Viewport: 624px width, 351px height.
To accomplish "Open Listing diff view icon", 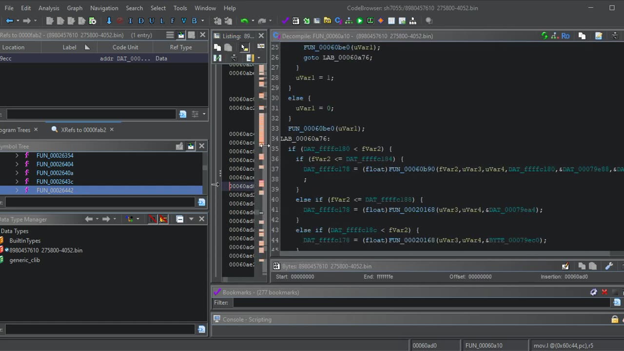I will click(x=217, y=58).
